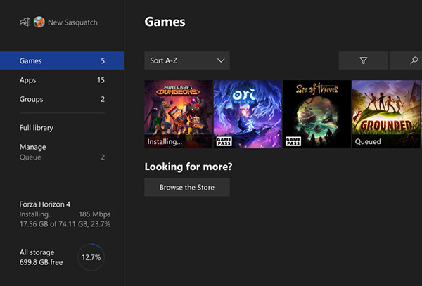Viewport: 422px width, 286px height.
Task: Click Installing... status under Forza Horizon 4
Action: click(37, 214)
